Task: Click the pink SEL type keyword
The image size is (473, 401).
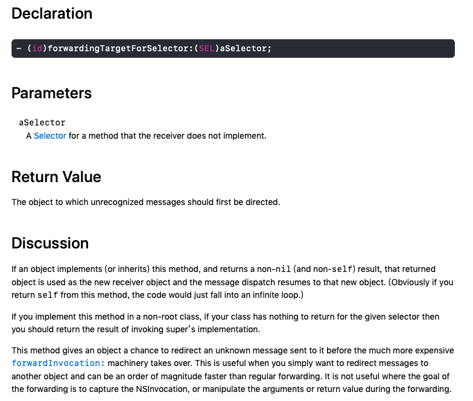Action: coord(206,48)
